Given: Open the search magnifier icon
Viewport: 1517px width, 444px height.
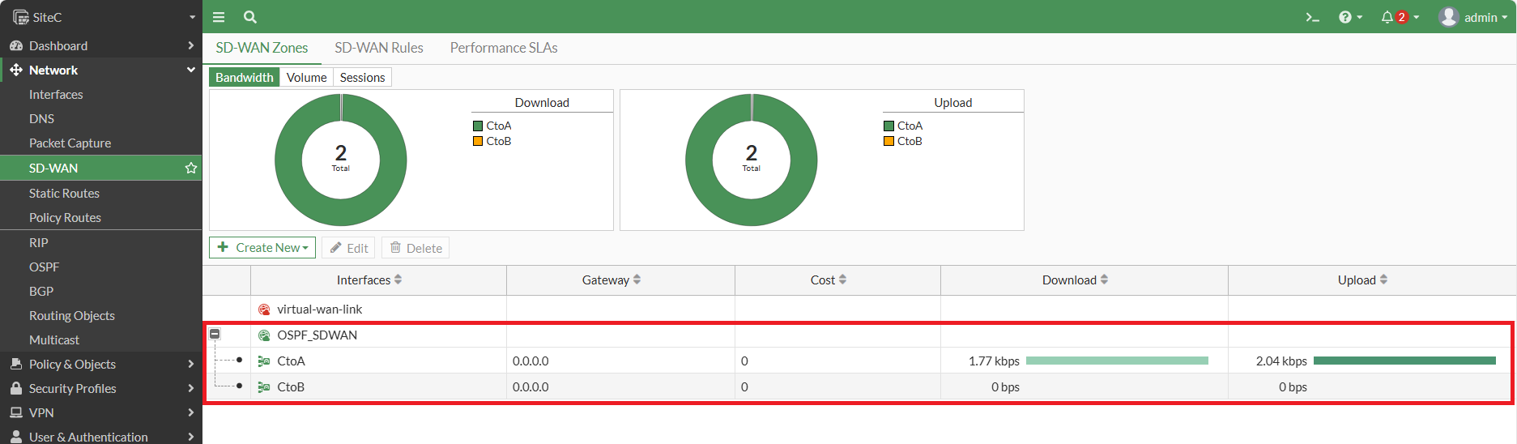Looking at the screenshot, I should (250, 17).
